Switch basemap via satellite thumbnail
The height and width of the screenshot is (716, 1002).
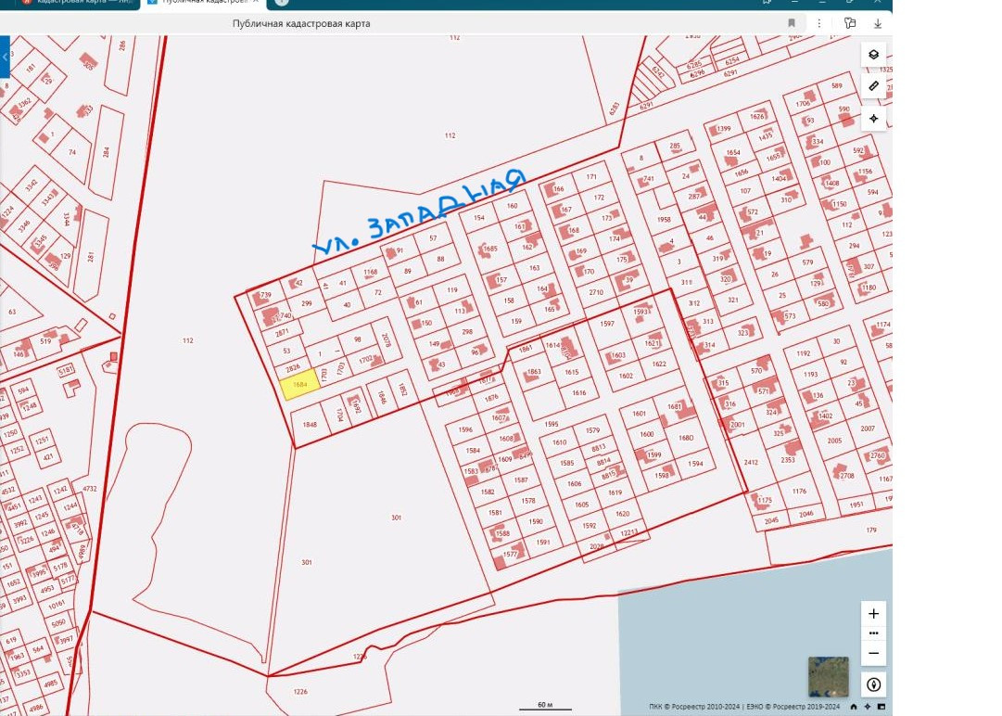click(x=828, y=676)
